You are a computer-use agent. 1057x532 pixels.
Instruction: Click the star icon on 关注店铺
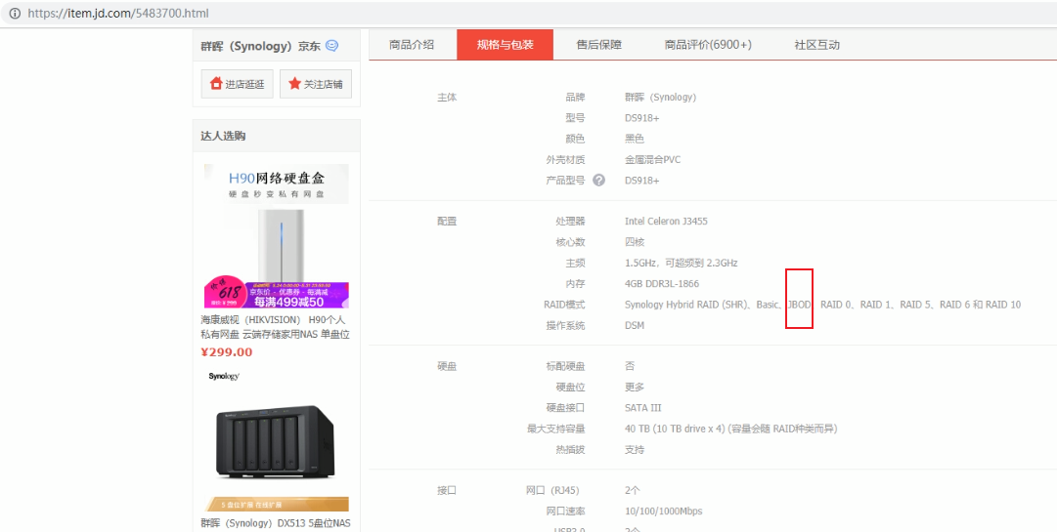(294, 84)
